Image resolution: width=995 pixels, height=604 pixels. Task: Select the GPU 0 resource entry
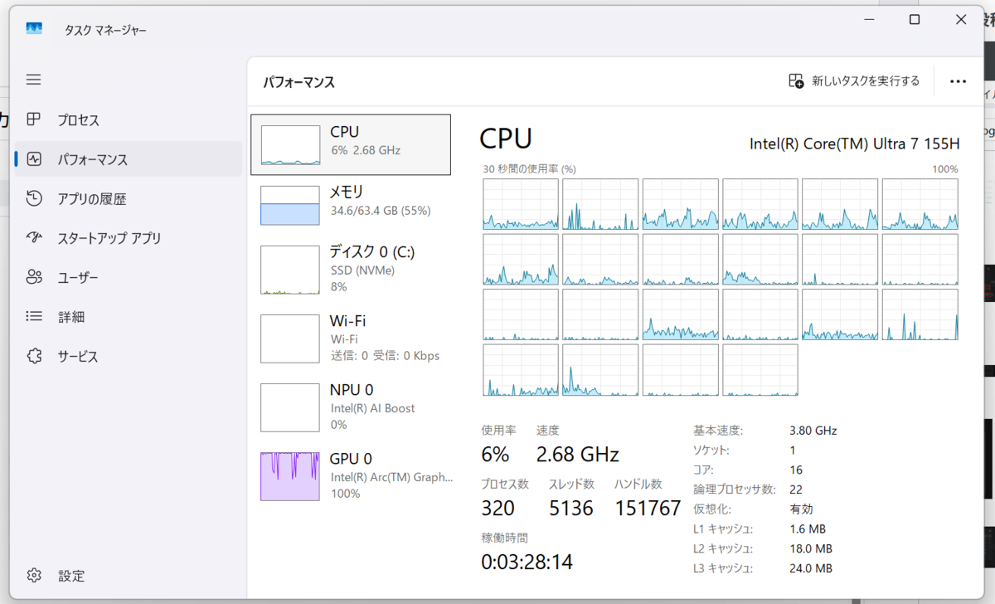tap(351, 475)
